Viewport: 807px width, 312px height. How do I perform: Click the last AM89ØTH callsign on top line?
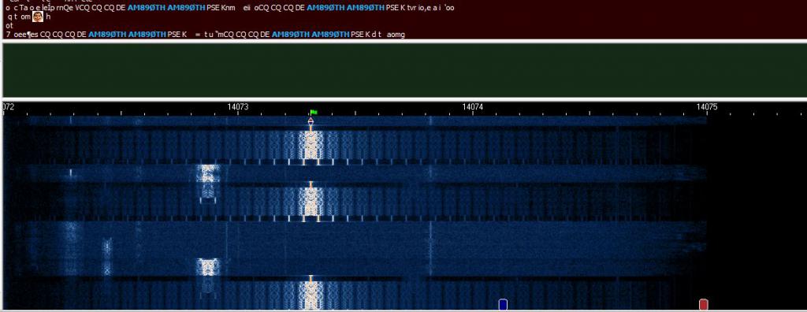(366, 8)
